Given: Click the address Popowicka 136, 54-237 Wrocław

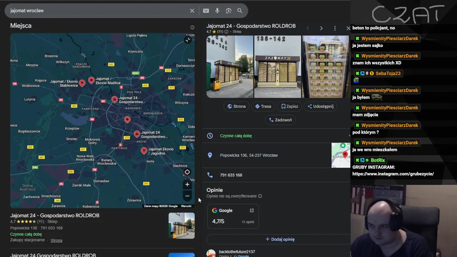Looking at the screenshot, I should (249, 155).
